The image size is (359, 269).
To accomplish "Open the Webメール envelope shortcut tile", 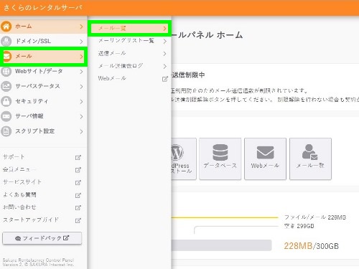I will pos(265,159).
